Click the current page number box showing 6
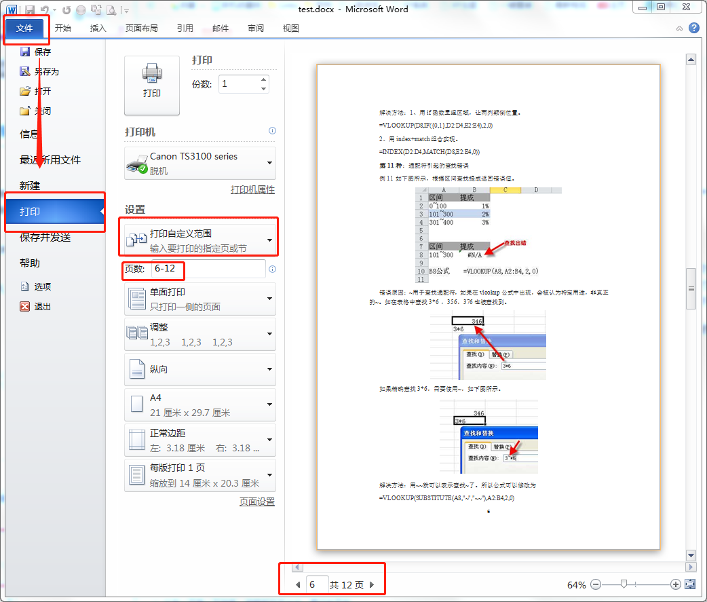Image resolution: width=707 pixels, height=602 pixels. coord(317,584)
